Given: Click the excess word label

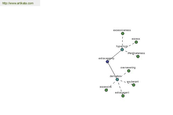Looking at the screenshot, I should pos(136,39).
